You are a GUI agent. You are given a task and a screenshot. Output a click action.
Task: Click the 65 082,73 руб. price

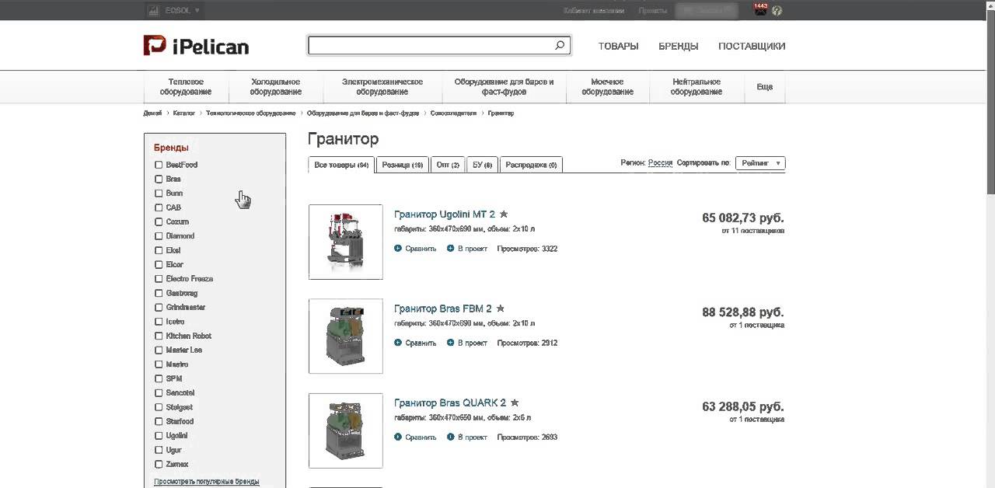coord(742,218)
